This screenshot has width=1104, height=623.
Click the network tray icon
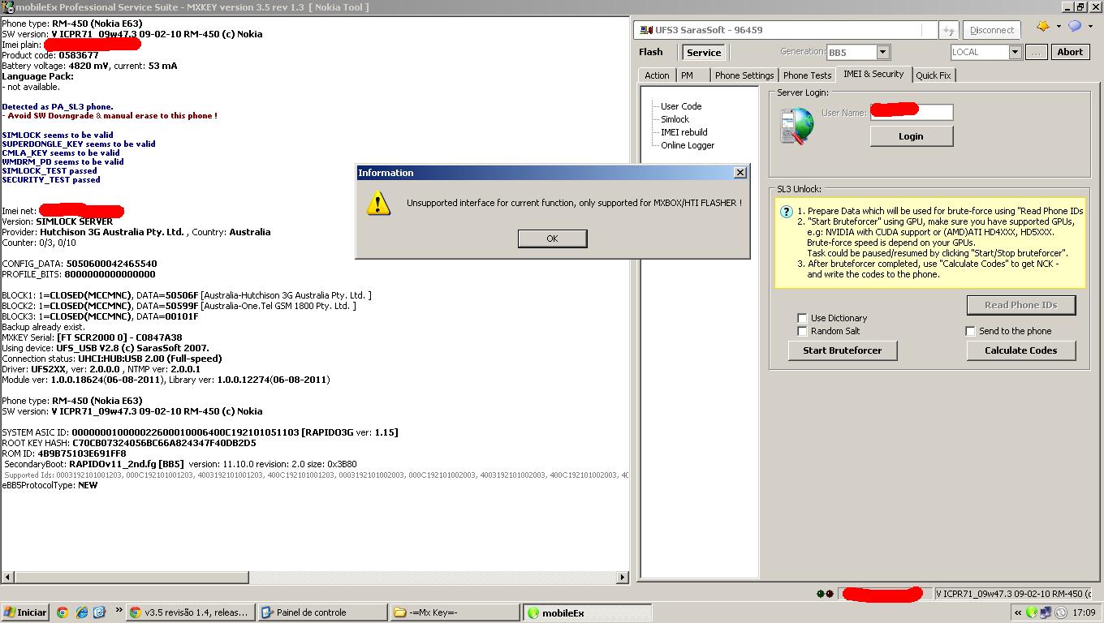click(1046, 612)
